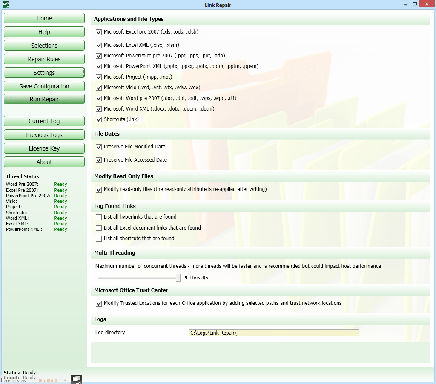Click the Log directory path field
This screenshot has height=384, width=436.
click(x=274, y=333)
